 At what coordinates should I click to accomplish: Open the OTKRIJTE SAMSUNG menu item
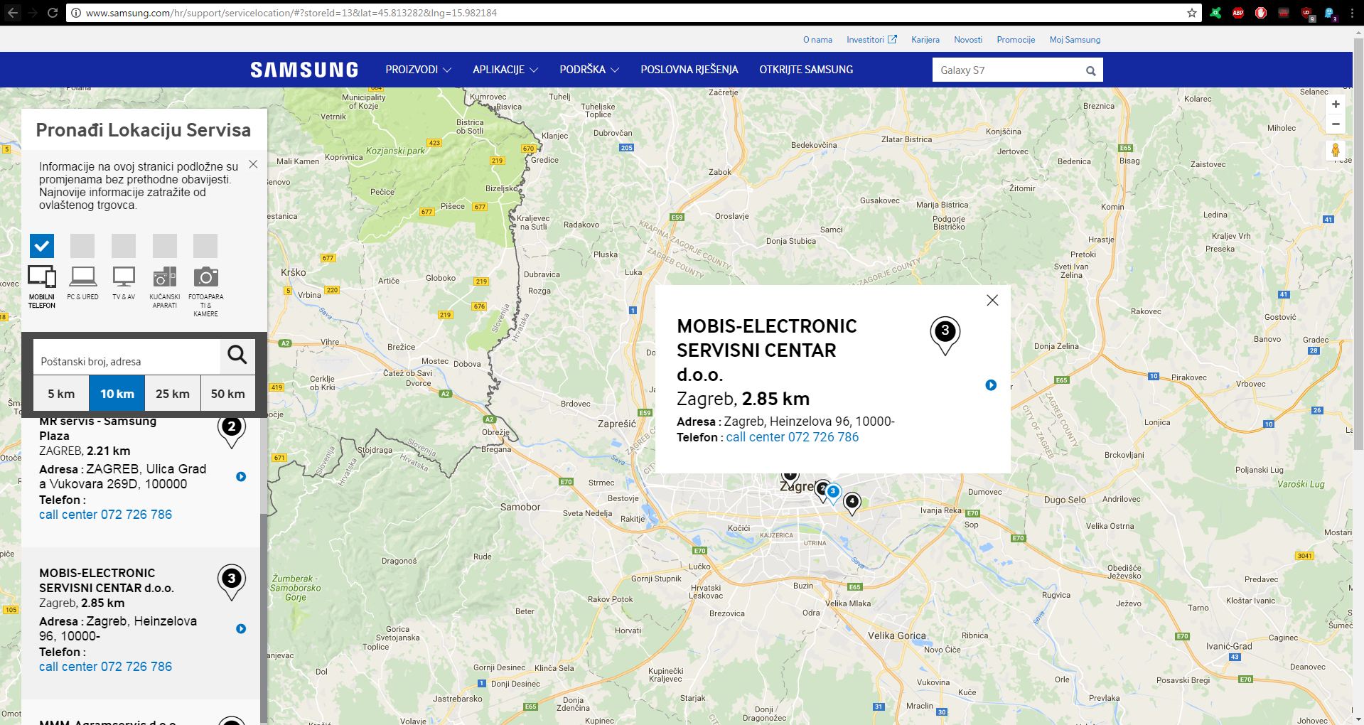806,70
